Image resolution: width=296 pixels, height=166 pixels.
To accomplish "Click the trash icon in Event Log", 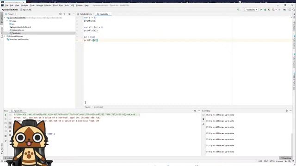I will click(x=203, y=119).
